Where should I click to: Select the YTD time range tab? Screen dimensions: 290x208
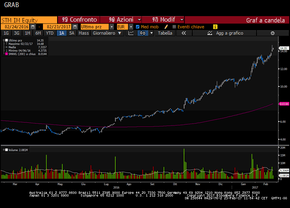coord(50,33)
